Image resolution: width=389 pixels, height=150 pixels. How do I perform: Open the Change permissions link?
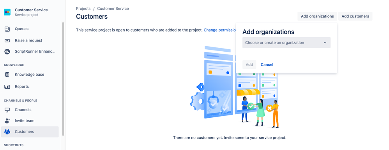pyautogui.click(x=220, y=30)
